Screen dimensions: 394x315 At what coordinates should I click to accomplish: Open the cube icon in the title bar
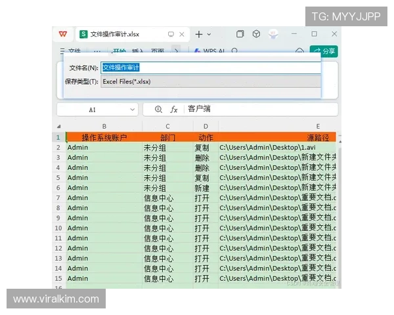[256, 33]
